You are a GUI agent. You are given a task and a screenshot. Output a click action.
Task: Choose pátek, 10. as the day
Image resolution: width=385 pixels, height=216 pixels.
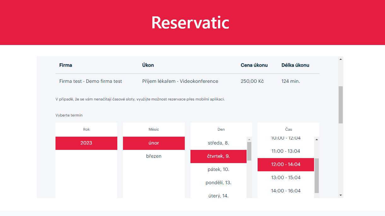[x=218, y=169]
